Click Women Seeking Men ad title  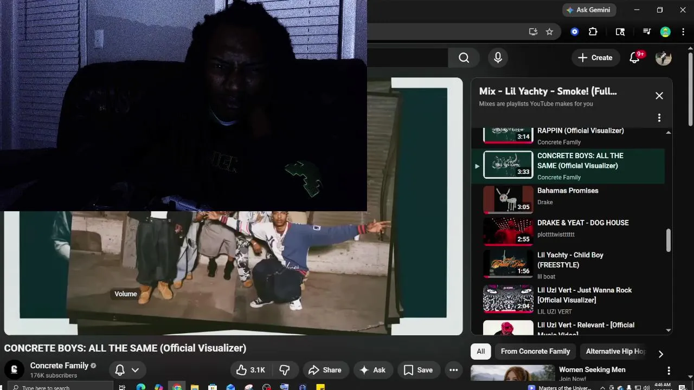pos(592,369)
